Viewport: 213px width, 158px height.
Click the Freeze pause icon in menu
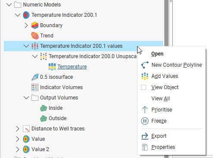[145, 121]
